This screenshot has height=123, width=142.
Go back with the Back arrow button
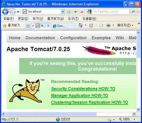click(x=5, y=12)
